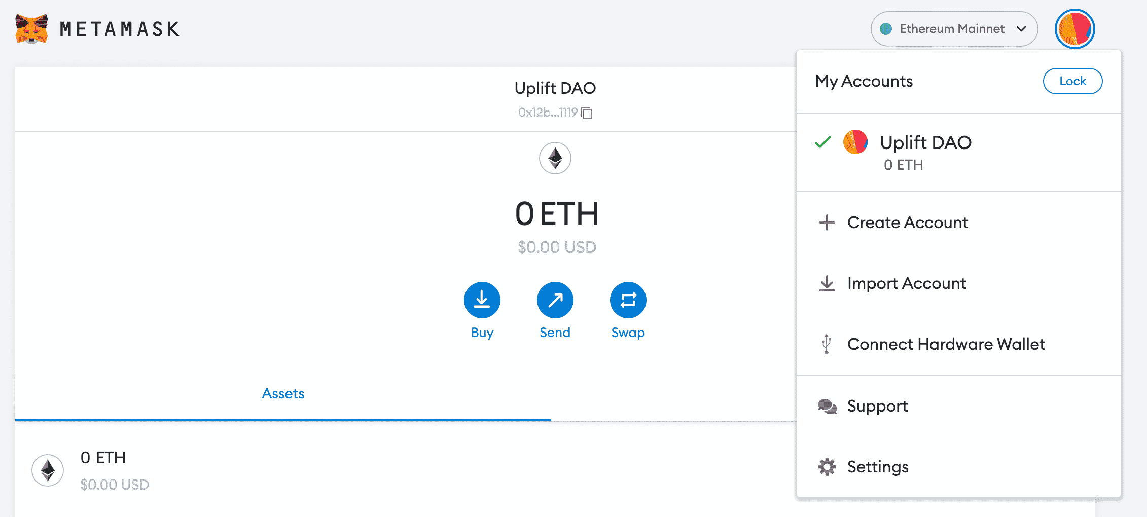Image resolution: width=1147 pixels, height=517 pixels.
Task: Click the gear Settings icon
Action: pyautogui.click(x=827, y=467)
